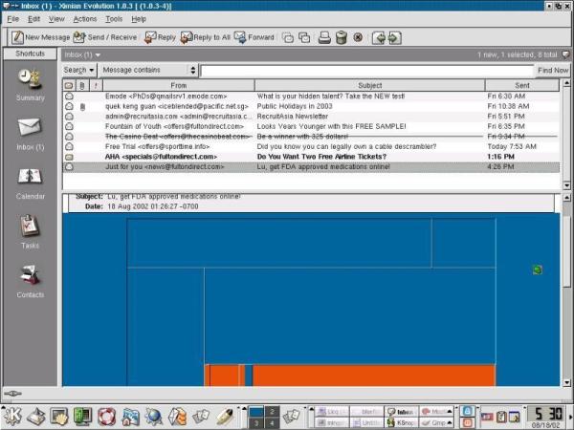574x430 pixels.
Task: Click the folder bar icon right of 8 total
Action: (x=565, y=54)
